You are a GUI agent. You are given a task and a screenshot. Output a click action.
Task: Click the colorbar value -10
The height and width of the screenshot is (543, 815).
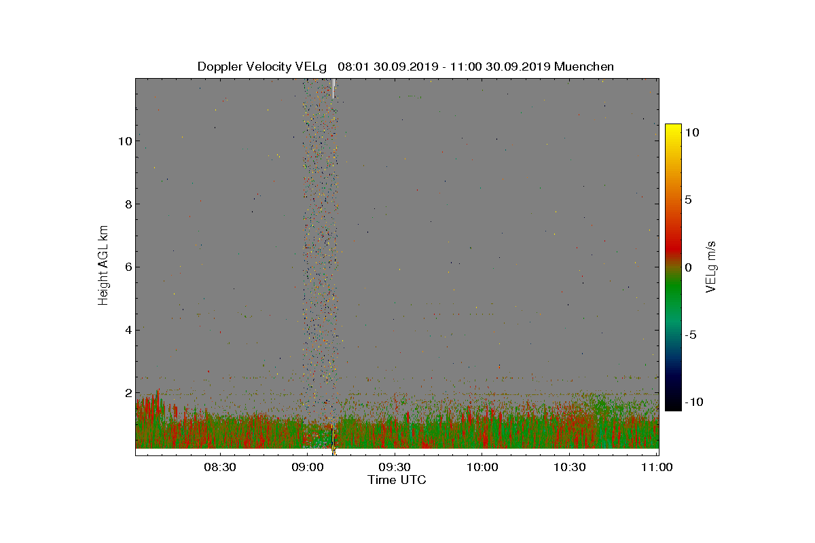(693, 402)
